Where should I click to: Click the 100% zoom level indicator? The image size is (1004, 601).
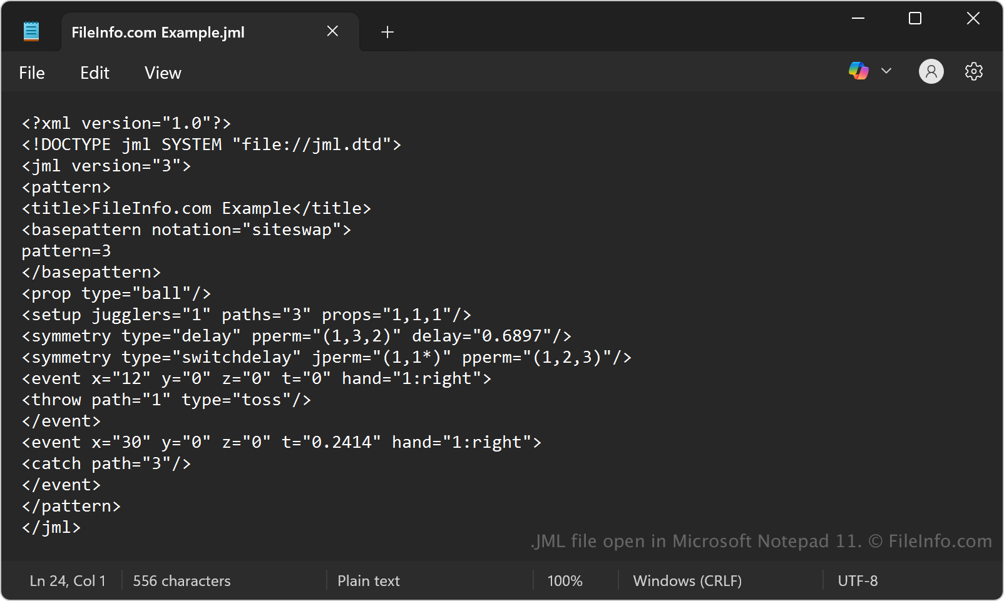(565, 581)
